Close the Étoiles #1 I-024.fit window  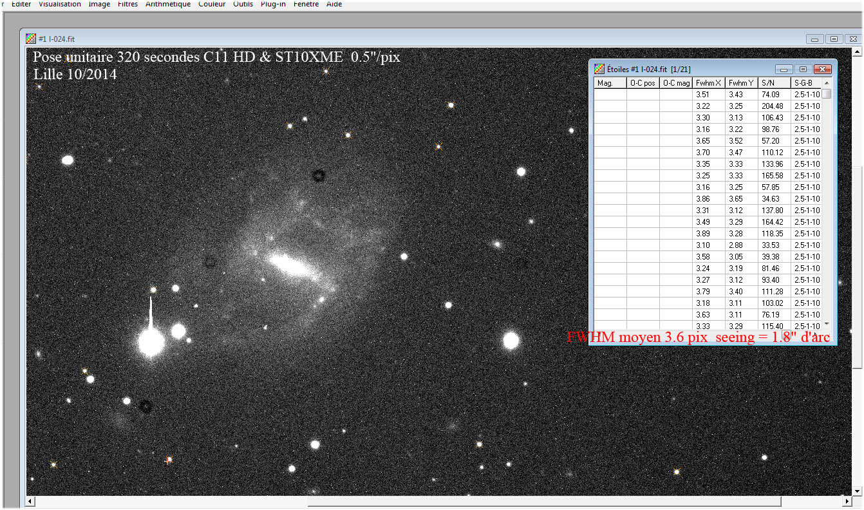pyautogui.click(x=822, y=69)
